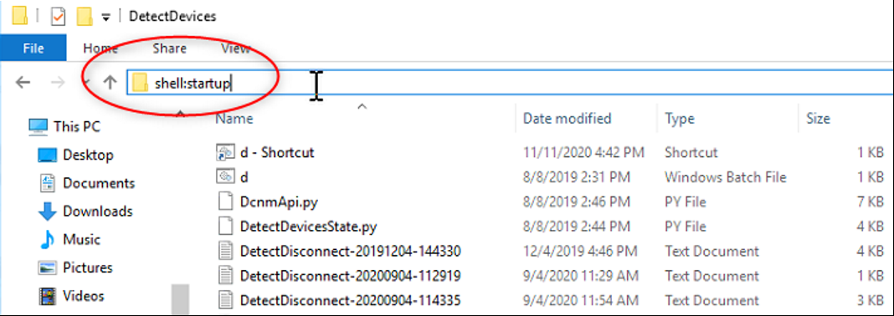Click the navigation pane vertical scrollbar
Image resolution: width=894 pixels, height=316 pixels.
180,299
